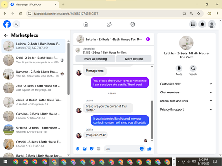222x166 pixels.
Task: Click the install app icon in address bar
Action: (184, 14)
